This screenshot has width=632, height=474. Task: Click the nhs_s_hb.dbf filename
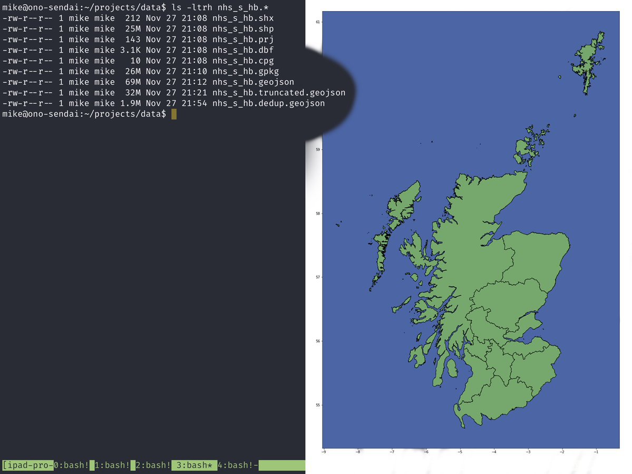click(x=242, y=50)
